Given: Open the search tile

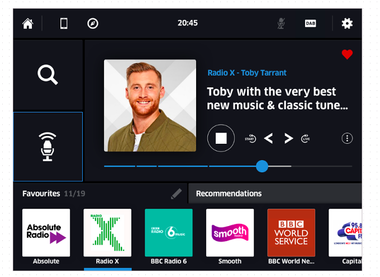Looking at the screenshot, I should click(x=47, y=75).
